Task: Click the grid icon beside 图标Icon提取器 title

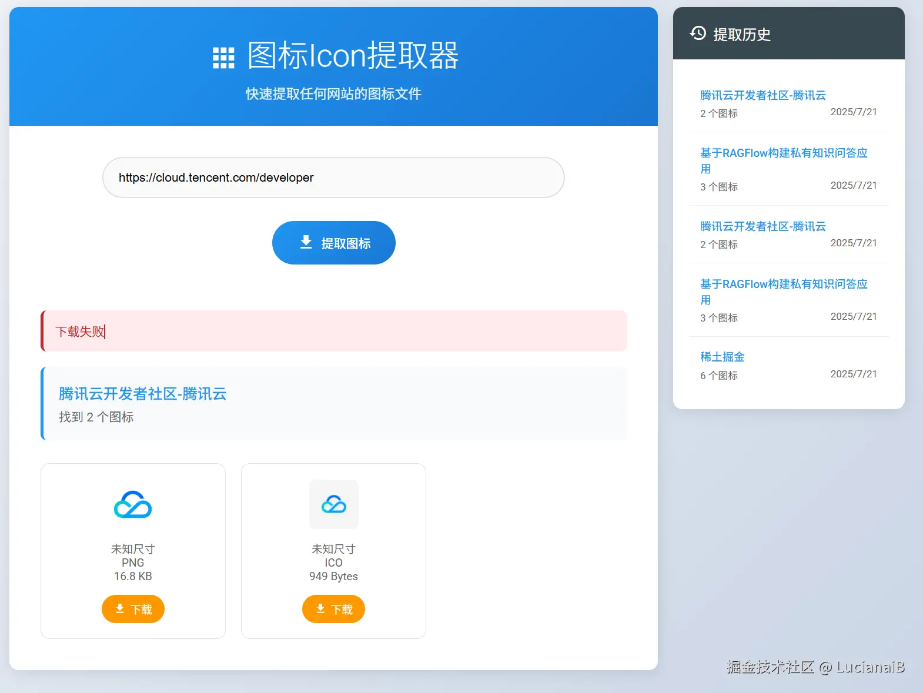Action: 223,58
